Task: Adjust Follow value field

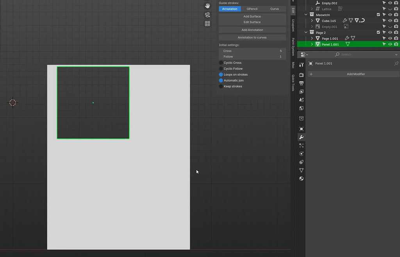Action: coord(252,57)
